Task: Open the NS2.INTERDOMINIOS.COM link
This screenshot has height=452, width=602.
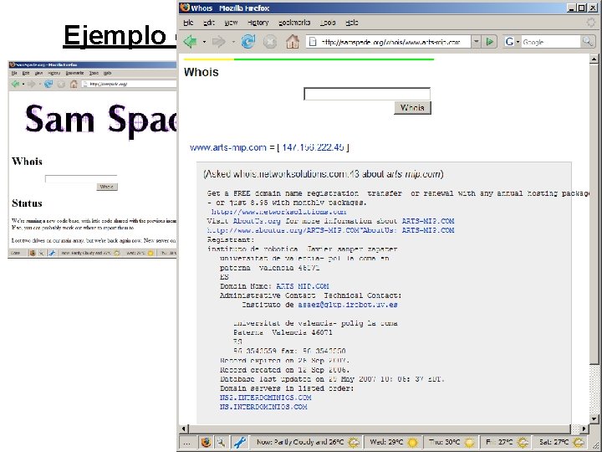Action: [x=266, y=398]
